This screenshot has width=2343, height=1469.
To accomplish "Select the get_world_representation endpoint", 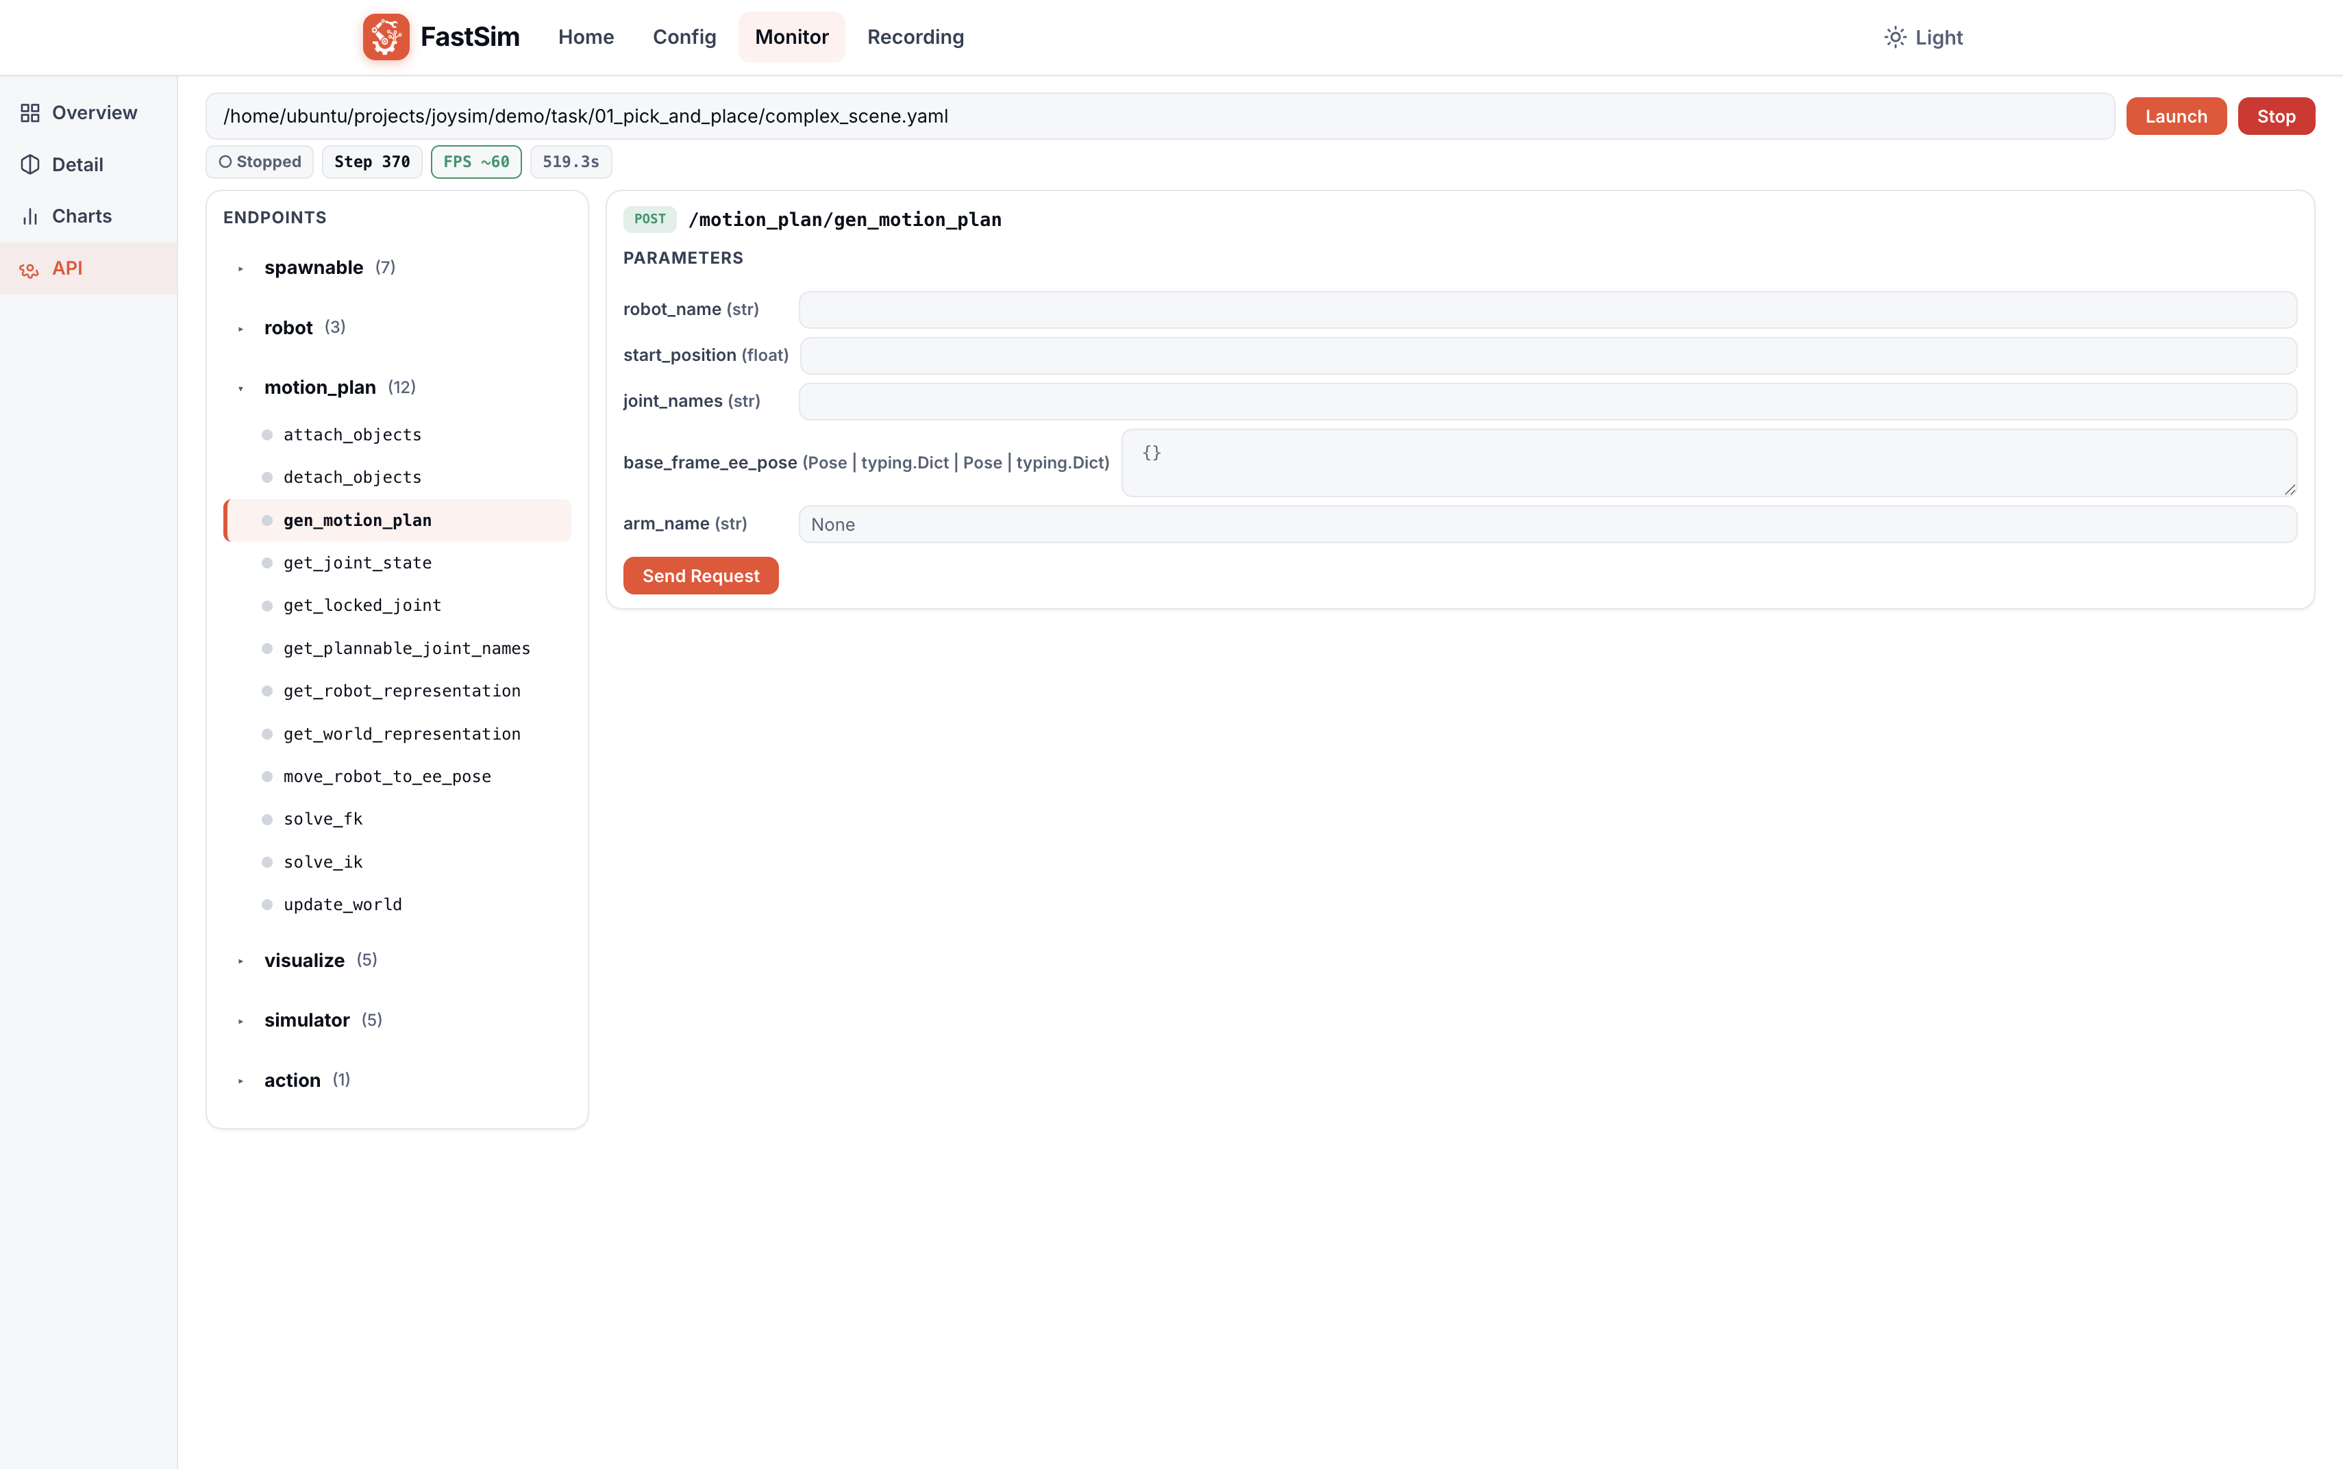I will coord(397,733).
